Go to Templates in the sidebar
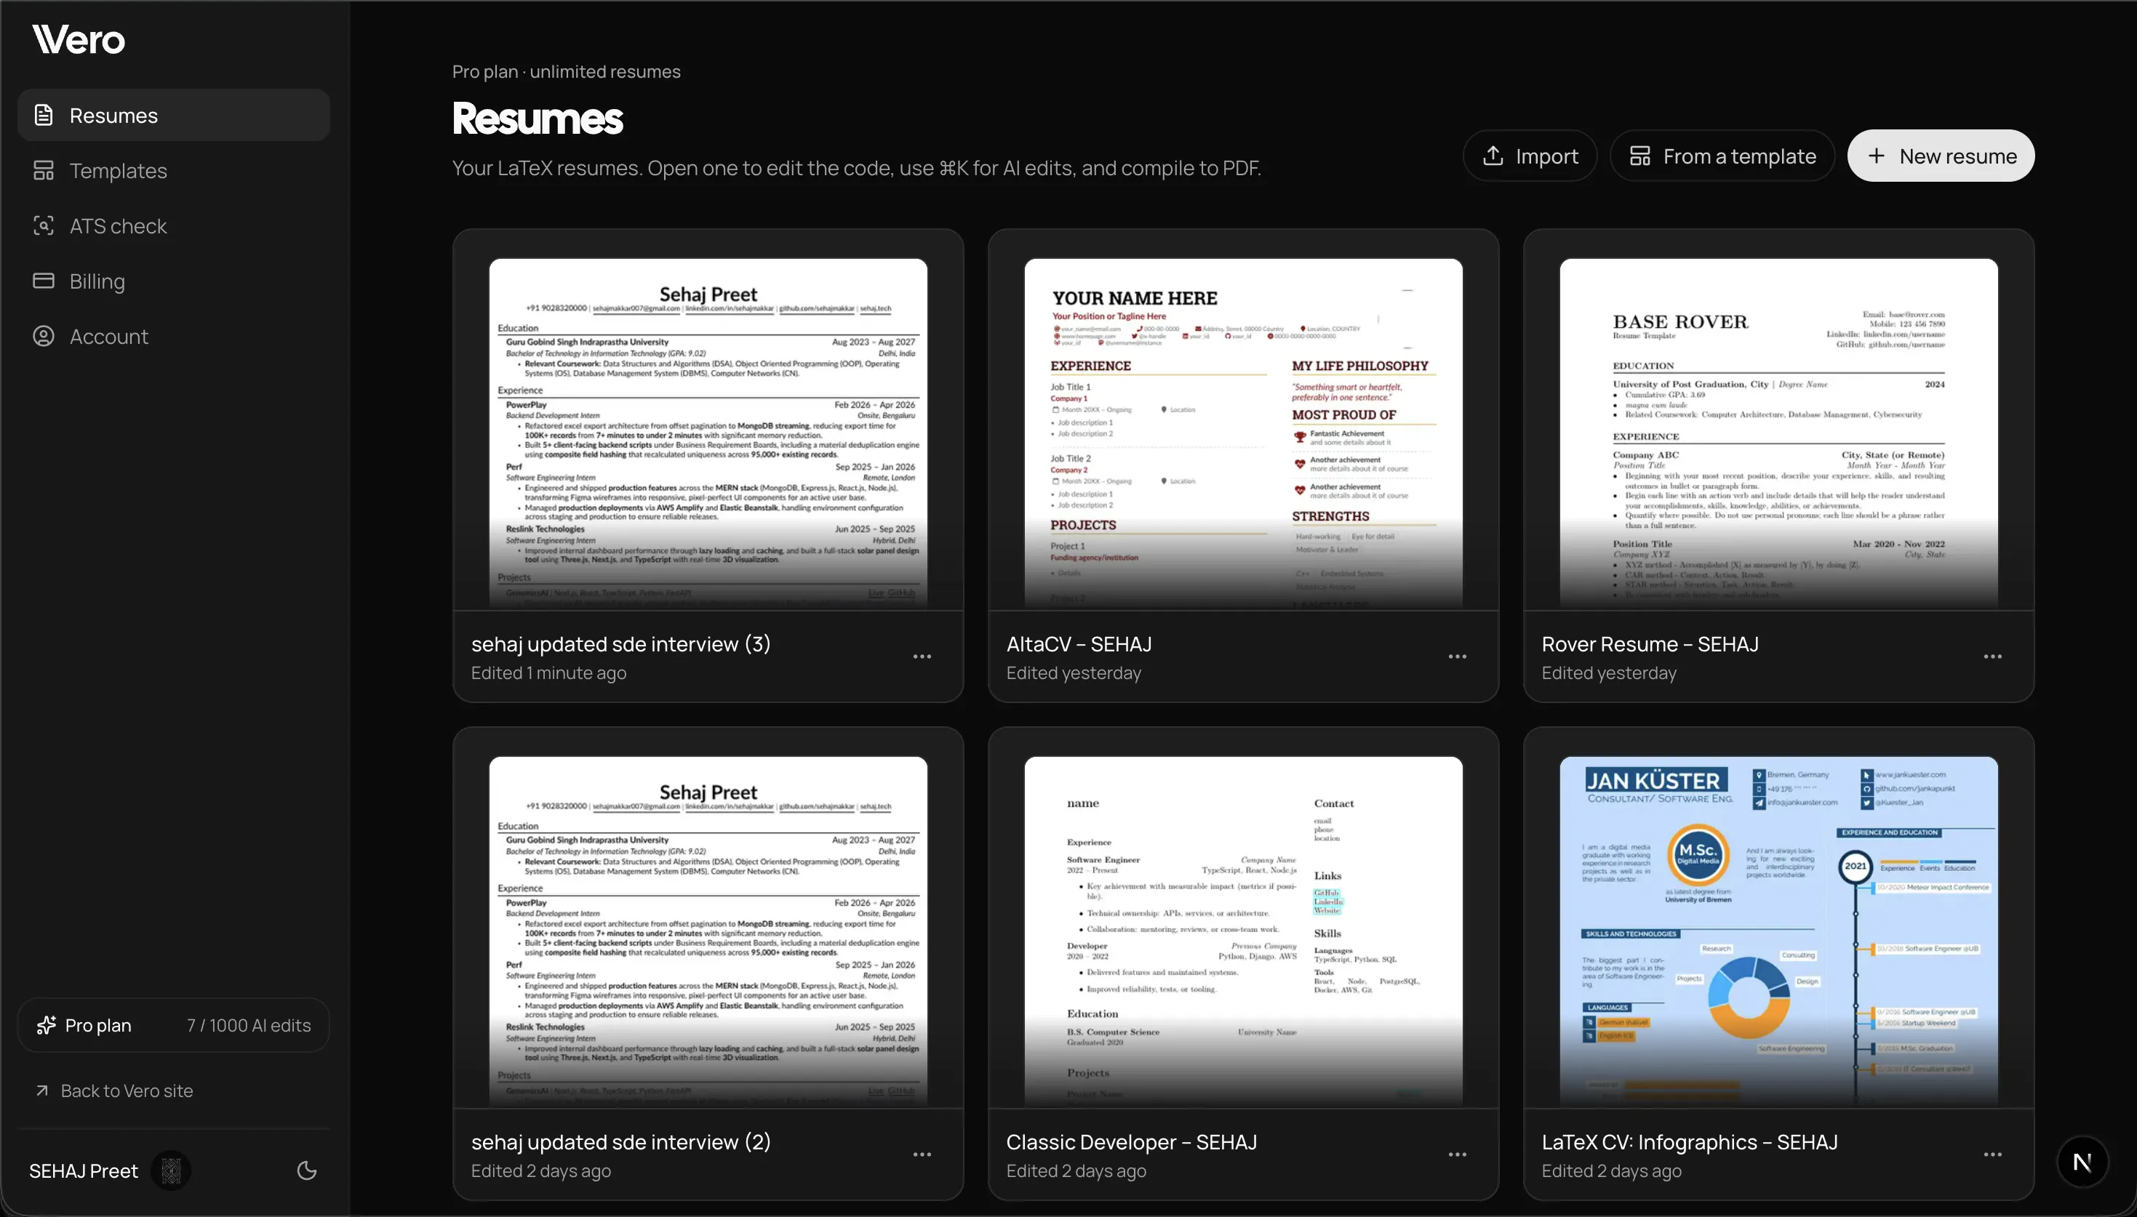Image resolution: width=2137 pixels, height=1217 pixels. pyautogui.click(x=174, y=171)
